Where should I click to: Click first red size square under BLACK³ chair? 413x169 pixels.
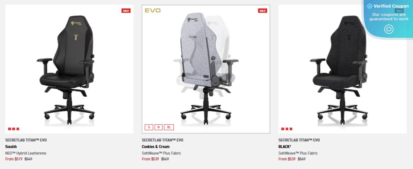click(x=283, y=129)
